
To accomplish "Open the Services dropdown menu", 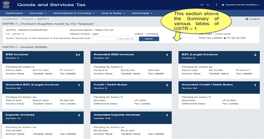I will (38, 13).
